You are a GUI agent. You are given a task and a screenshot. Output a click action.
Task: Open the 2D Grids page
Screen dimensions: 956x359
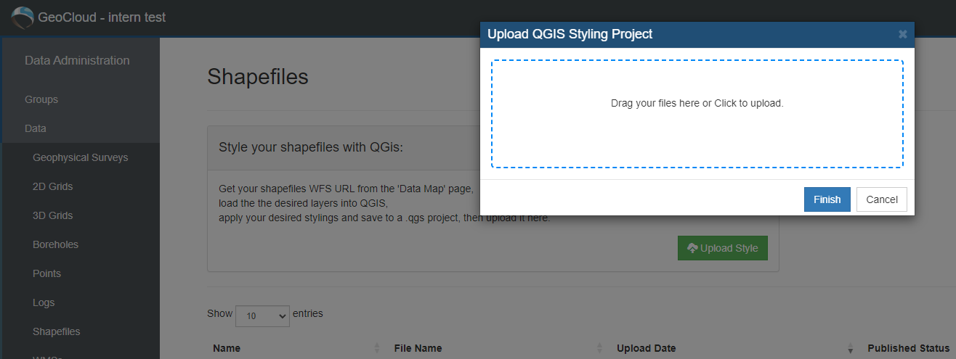point(53,186)
